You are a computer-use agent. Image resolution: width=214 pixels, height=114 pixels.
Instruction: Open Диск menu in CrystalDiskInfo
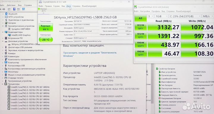point(69,6)
